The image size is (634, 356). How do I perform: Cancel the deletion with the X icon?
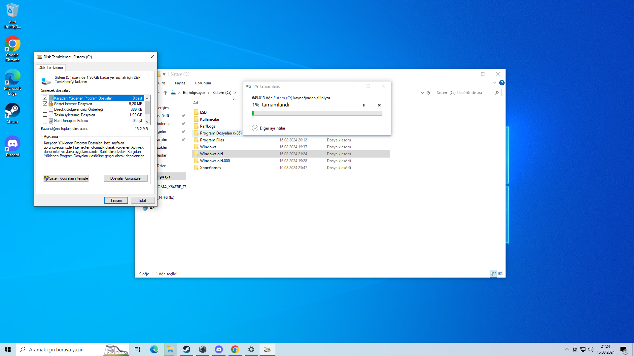point(379,105)
